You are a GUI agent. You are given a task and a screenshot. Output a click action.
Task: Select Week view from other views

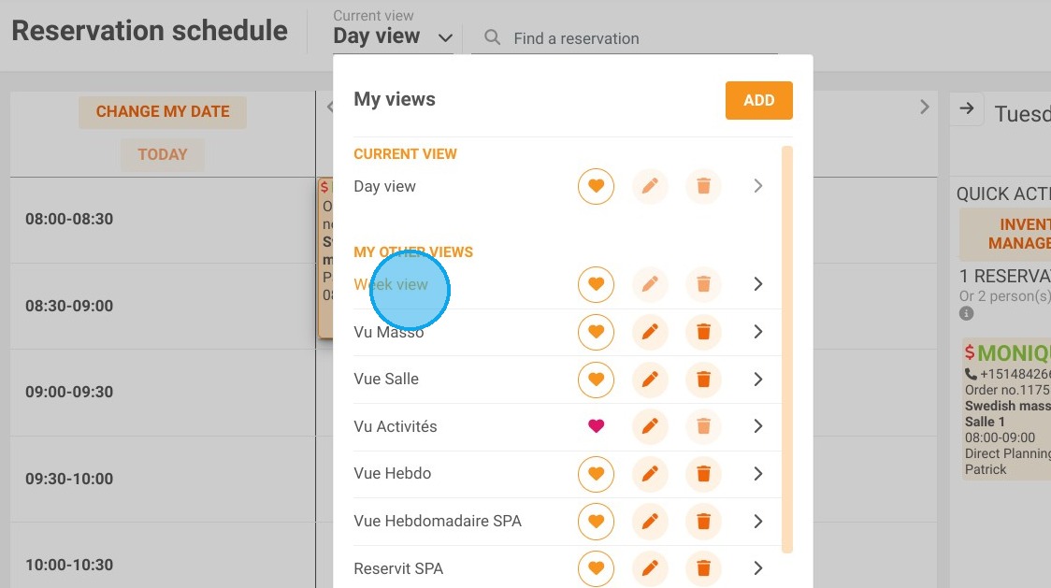tap(391, 284)
